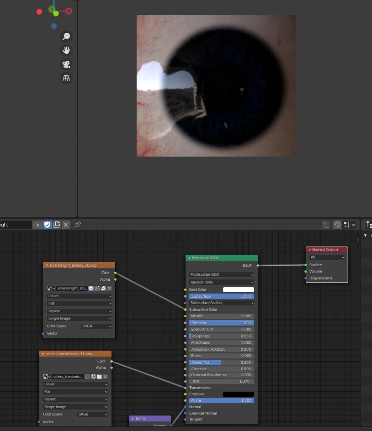Toggle fake user shield in material header

pos(47,224)
